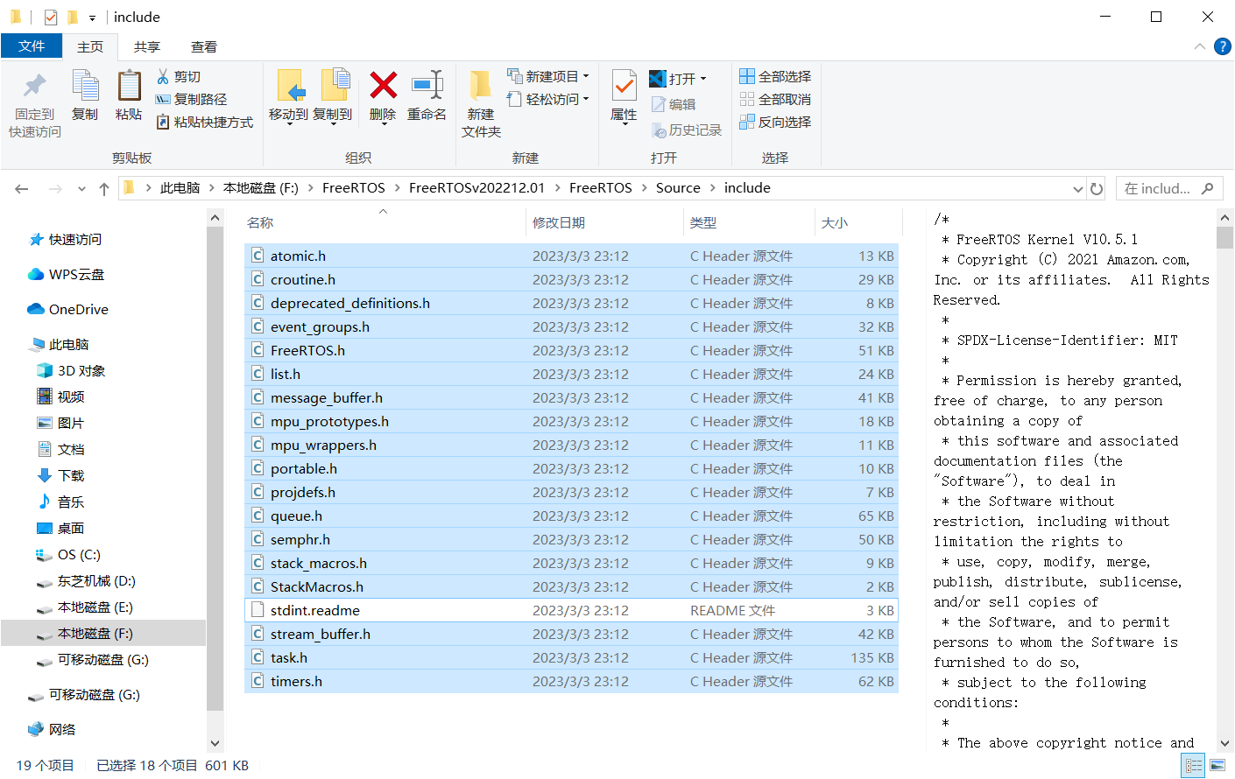Open the 文件 menu tab
The height and width of the screenshot is (779, 1235).
[32, 46]
